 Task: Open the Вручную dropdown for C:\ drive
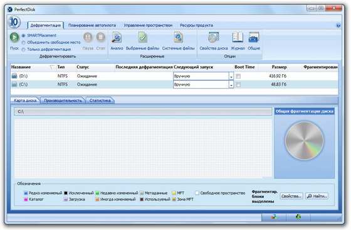coord(231,85)
